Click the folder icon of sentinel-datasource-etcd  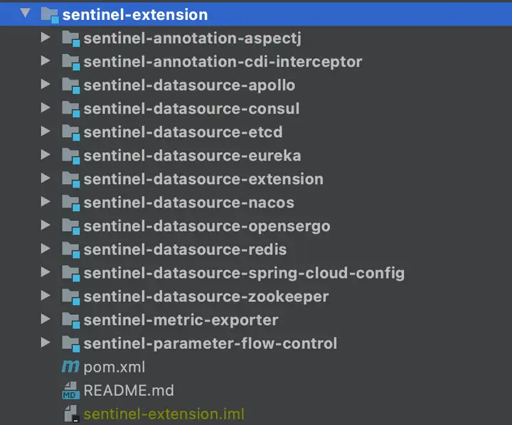point(71,132)
